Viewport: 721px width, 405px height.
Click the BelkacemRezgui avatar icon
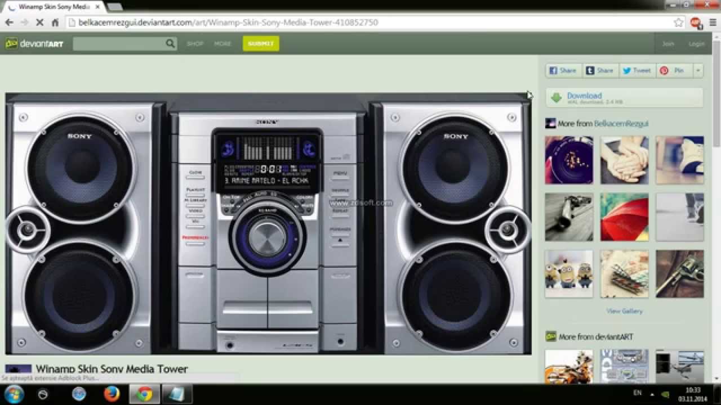(x=550, y=123)
